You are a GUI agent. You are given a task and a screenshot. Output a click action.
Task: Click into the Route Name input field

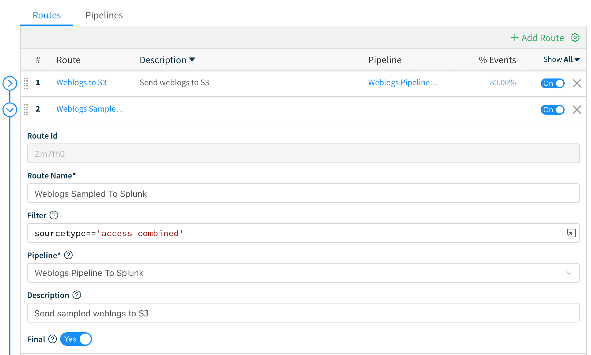(x=303, y=193)
